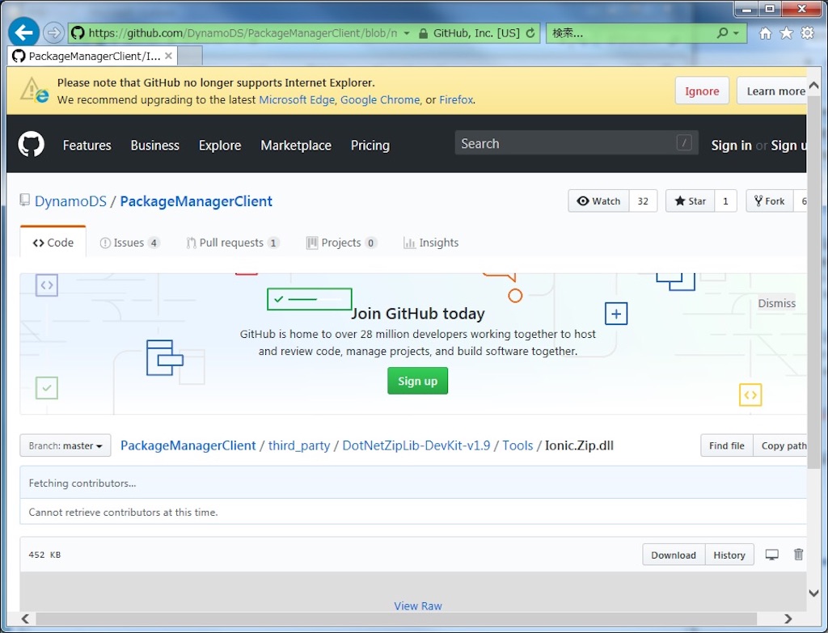Click the GitHub octocat logo in header
The height and width of the screenshot is (633, 828).
click(32, 144)
